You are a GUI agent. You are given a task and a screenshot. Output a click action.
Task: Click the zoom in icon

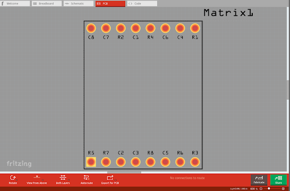pos(283,189)
